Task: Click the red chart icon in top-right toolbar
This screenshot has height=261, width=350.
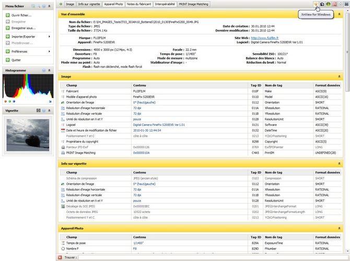Action: [334, 4]
